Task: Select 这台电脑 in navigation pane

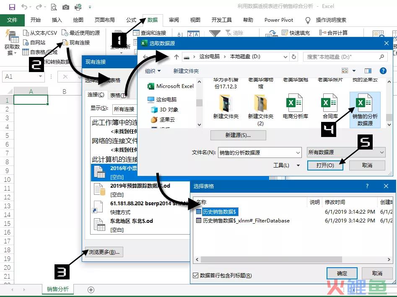Action: click(162, 99)
